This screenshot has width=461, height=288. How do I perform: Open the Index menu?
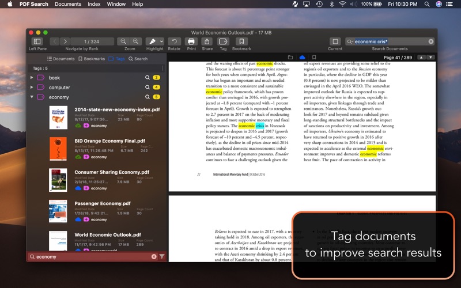[x=94, y=4]
